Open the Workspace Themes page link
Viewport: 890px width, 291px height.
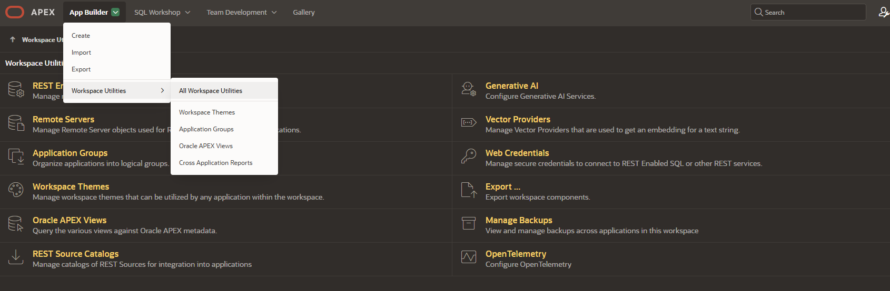(x=71, y=186)
